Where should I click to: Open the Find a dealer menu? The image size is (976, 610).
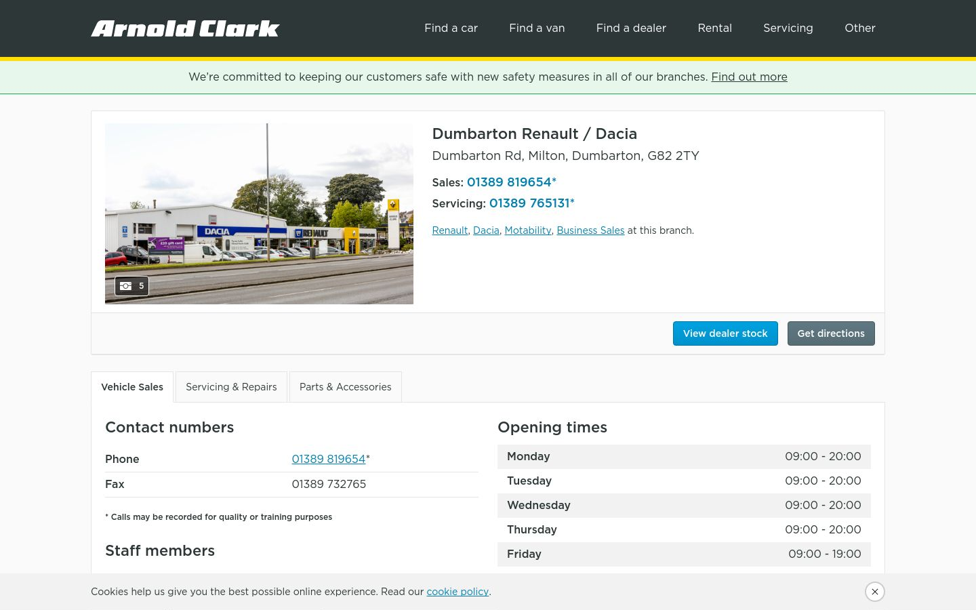[631, 28]
